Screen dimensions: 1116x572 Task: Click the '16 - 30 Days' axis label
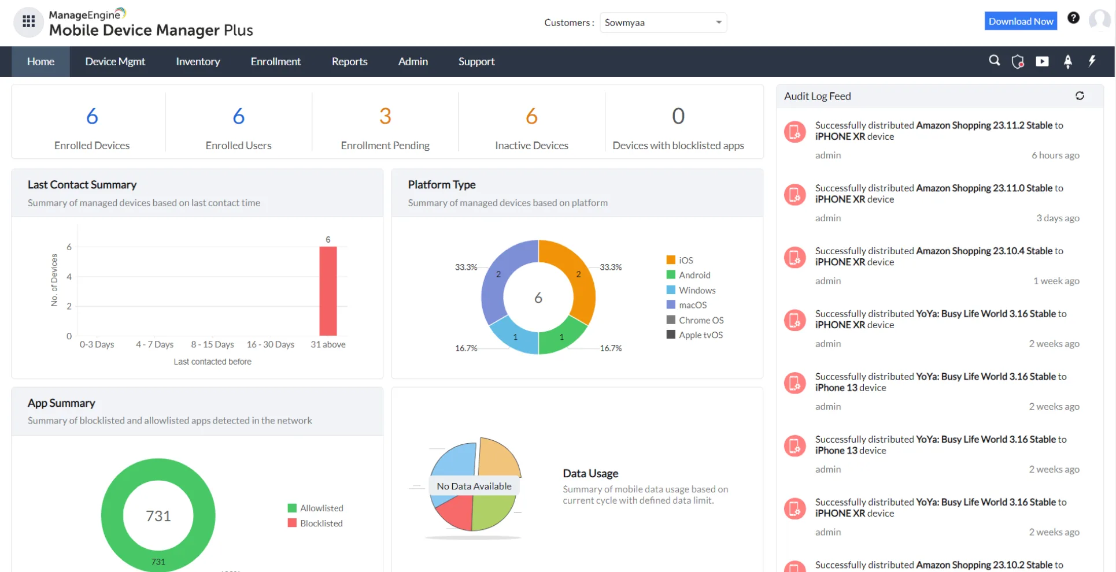point(271,344)
